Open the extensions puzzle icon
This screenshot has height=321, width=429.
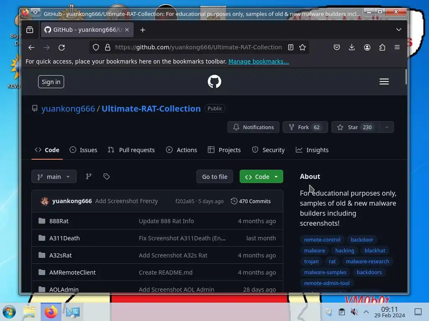(x=382, y=47)
